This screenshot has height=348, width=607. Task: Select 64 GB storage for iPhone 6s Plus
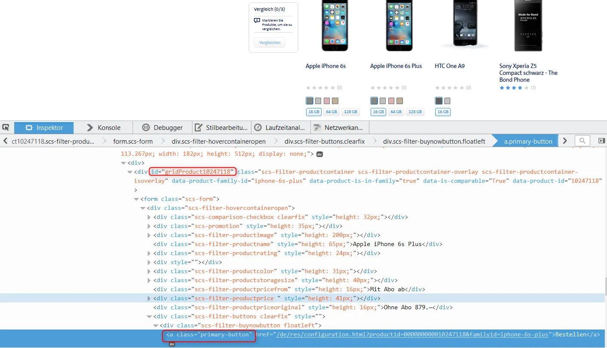click(396, 112)
